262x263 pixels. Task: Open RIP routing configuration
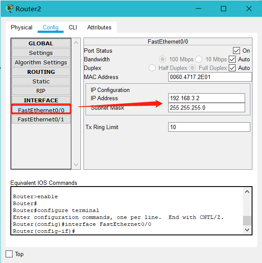41,91
